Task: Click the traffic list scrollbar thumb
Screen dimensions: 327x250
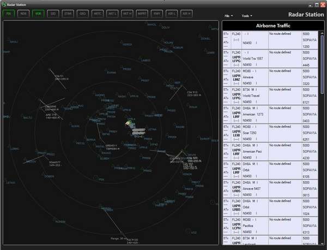Action: click(322, 64)
